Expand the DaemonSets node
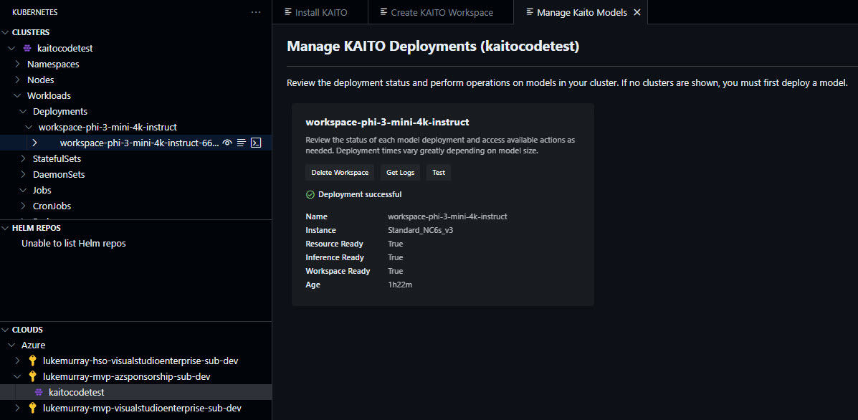 (23, 174)
